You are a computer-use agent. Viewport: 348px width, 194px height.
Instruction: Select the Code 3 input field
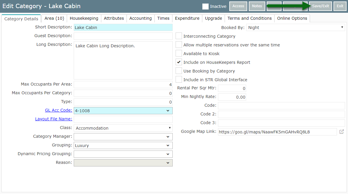pyautogui.click(x=282, y=123)
